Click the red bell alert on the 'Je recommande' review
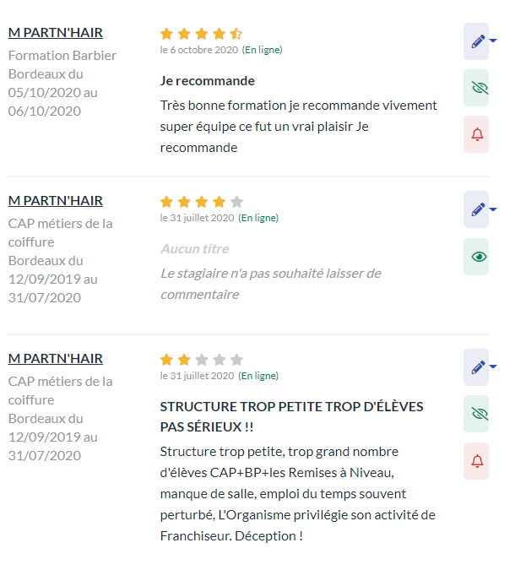The image size is (515, 570). (x=476, y=134)
